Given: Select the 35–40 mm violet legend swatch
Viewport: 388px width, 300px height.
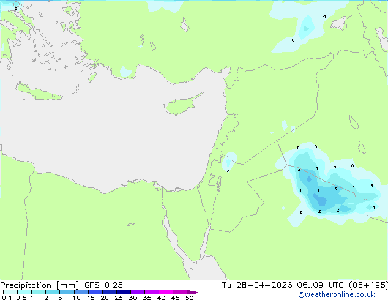Looking at the screenshot, I should 151,292.
